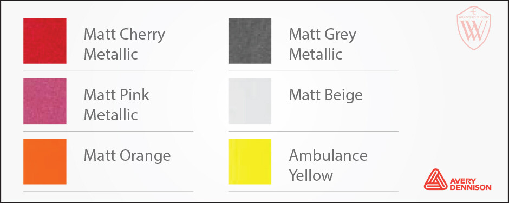Select the Matt Grey Metallic label
Viewport: 509px width, 203px height.
pyautogui.click(x=323, y=44)
